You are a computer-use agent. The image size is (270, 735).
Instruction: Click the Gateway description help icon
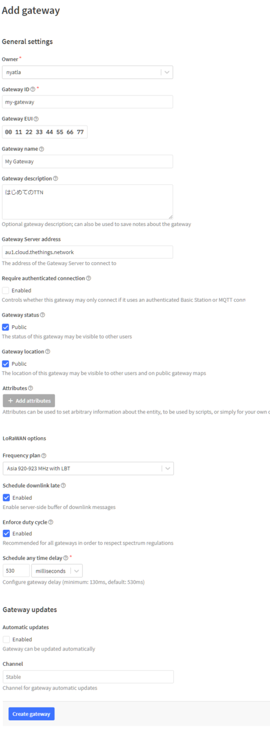tap(56, 178)
